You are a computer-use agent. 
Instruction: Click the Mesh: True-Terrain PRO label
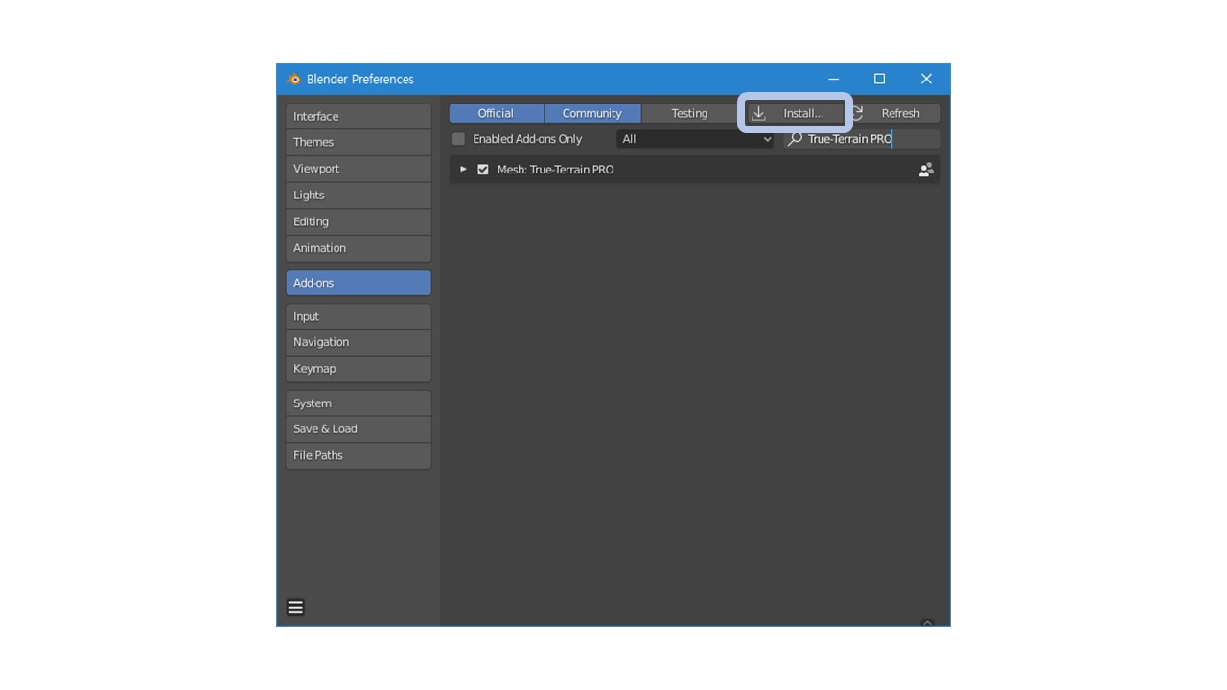555,170
